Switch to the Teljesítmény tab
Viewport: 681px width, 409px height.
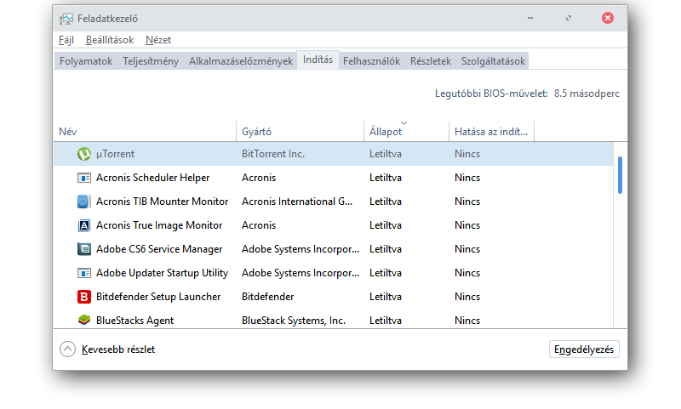[151, 61]
